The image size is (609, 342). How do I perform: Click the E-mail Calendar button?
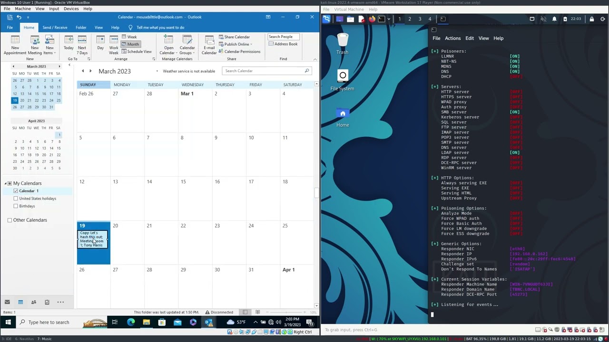(209, 45)
